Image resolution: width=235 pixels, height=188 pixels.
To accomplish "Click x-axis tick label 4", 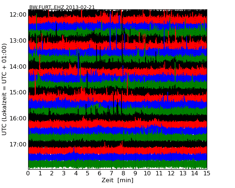I will coord(76,174).
